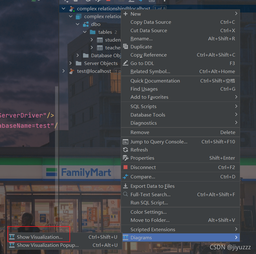Click the dbo schema icon
This screenshot has height=254, width=256.
coord(86,24)
